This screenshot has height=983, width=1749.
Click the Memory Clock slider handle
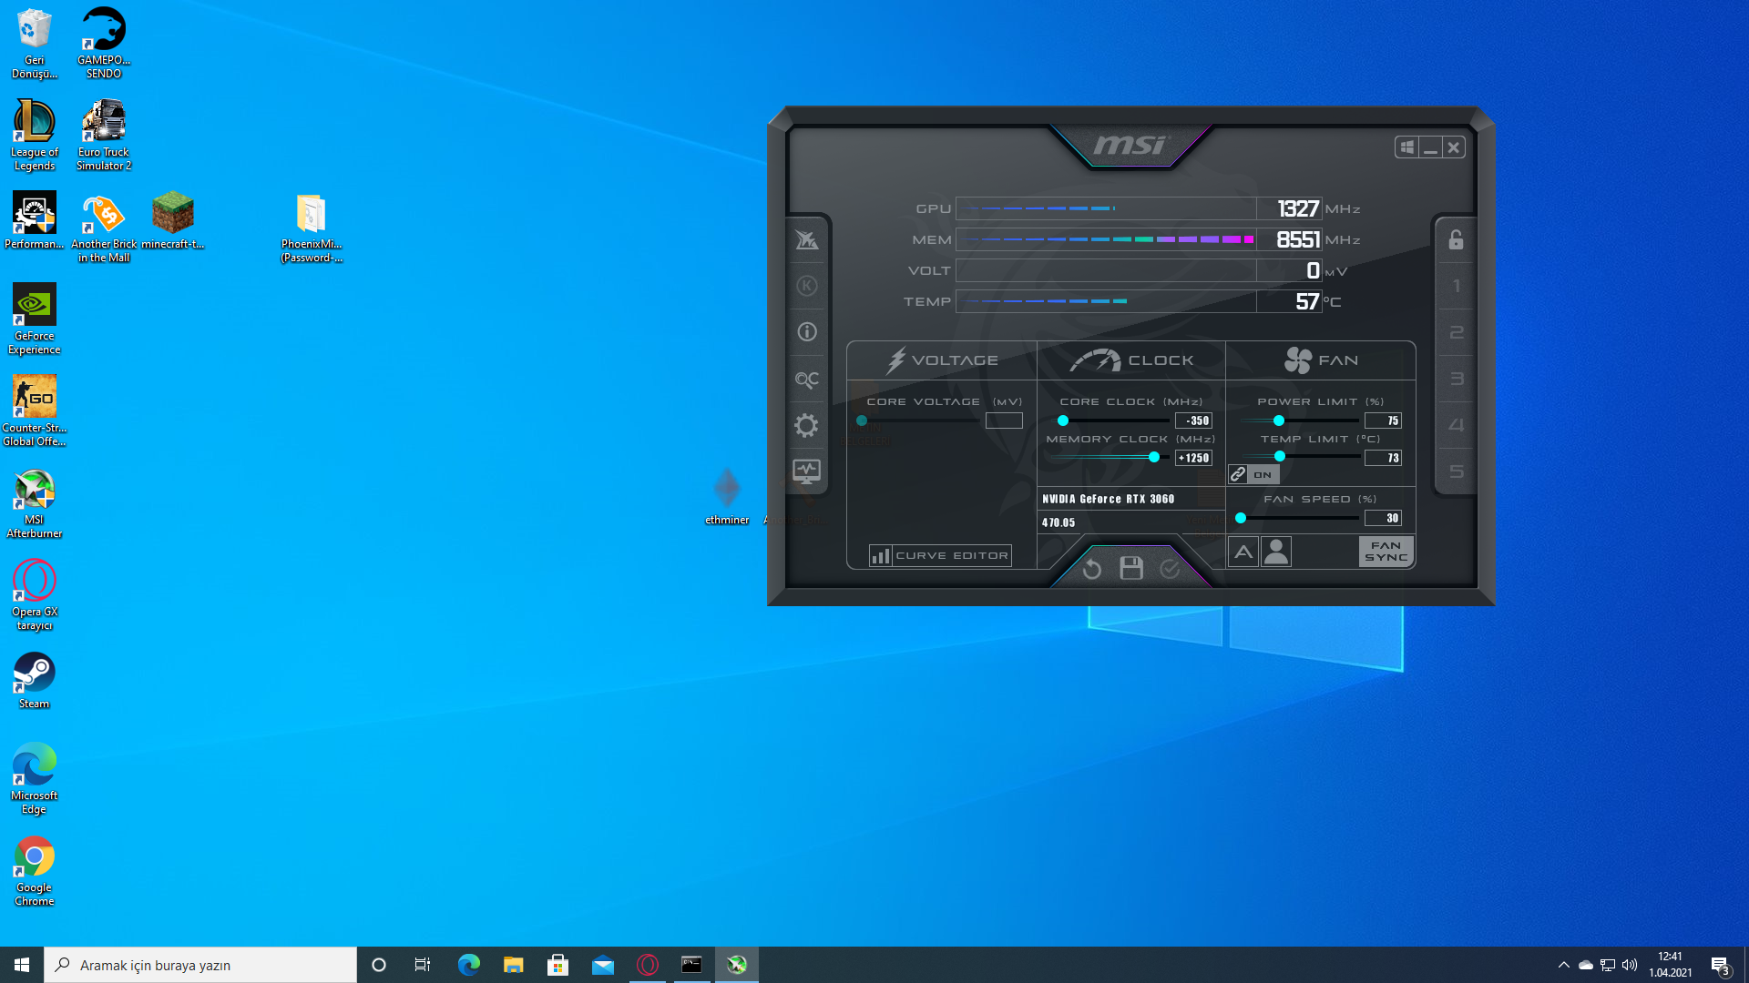coord(1154,457)
